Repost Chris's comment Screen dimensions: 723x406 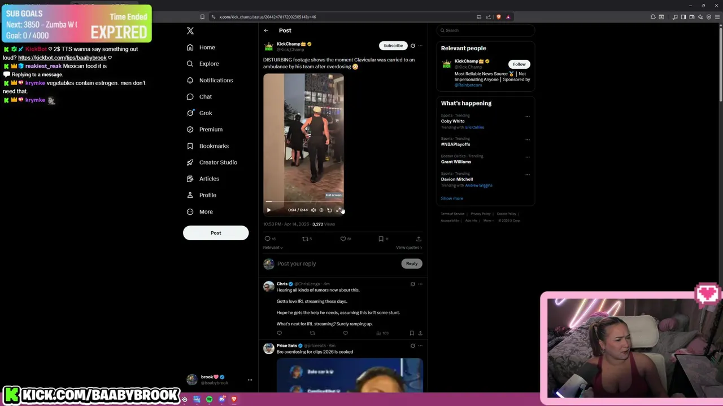click(312, 333)
